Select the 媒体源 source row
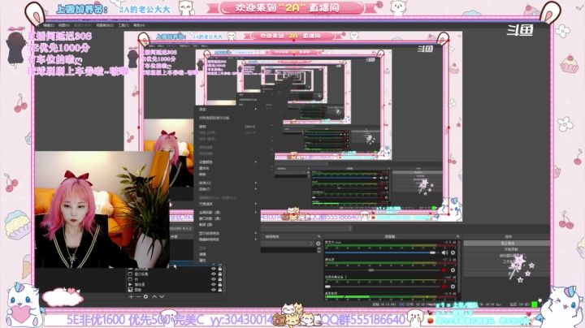585x328 pixels. [x=175, y=284]
